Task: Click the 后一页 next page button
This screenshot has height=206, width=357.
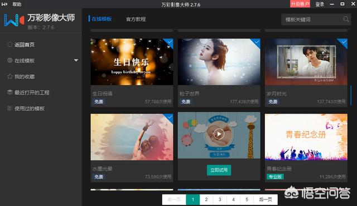Action: pyautogui.click(x=266, y=199)
